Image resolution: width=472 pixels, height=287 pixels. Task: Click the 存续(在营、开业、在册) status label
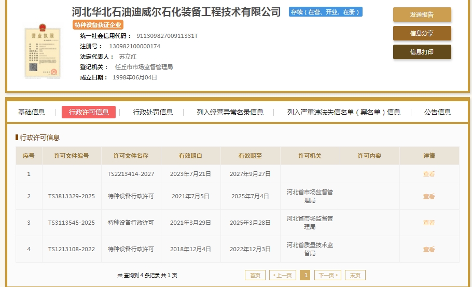326,12
